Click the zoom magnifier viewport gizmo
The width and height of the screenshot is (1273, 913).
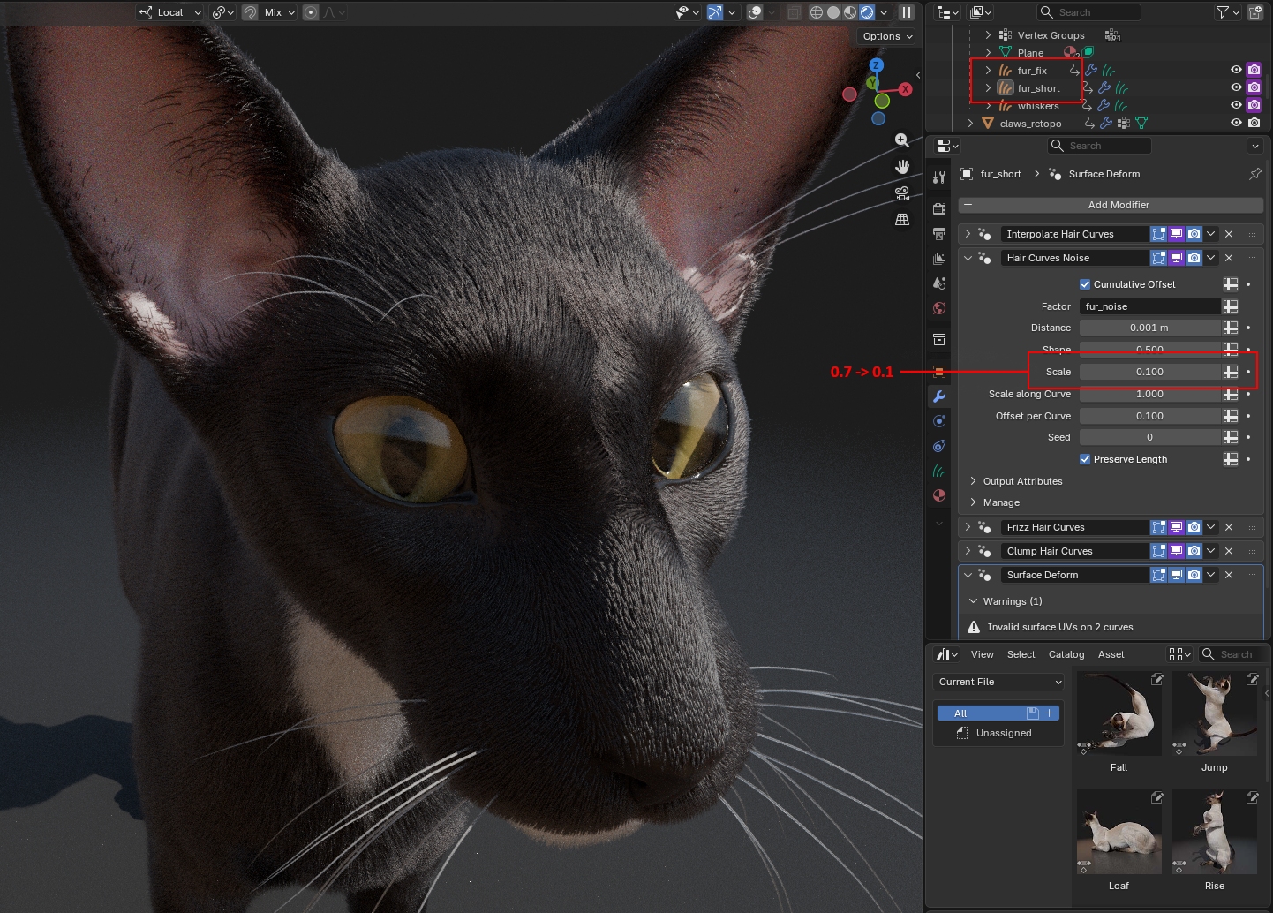(x=901, y=140)
